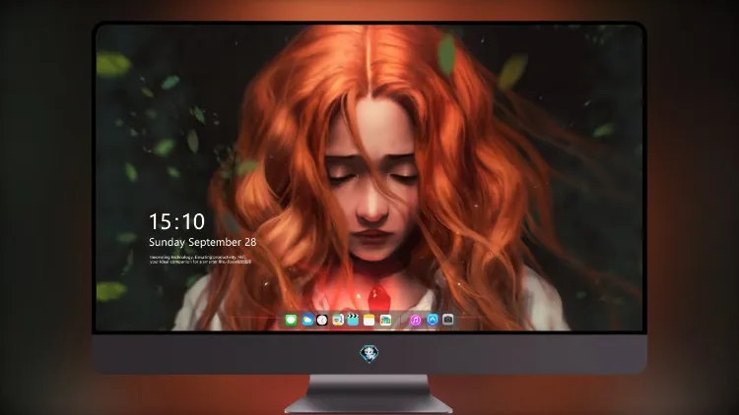This screenshot has height=415, width=739.
Task: Open the Weather app in the dock
Action: 307,321
